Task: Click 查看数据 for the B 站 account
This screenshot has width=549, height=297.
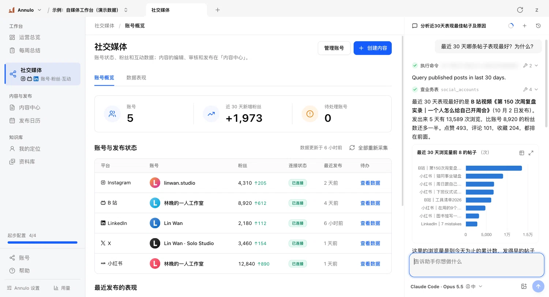Action: coord(370,203)
